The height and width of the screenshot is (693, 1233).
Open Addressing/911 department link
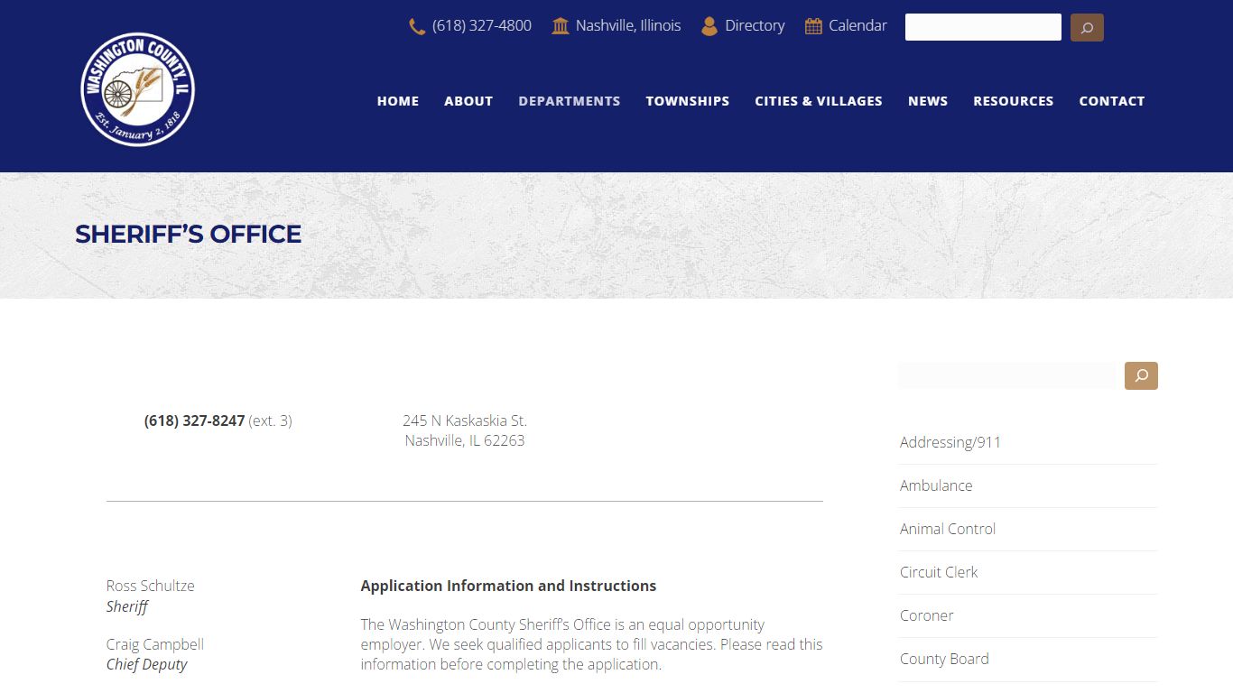(x=950, y=442)
